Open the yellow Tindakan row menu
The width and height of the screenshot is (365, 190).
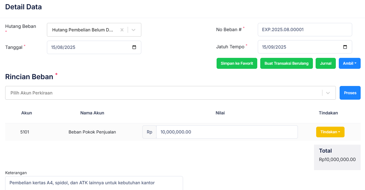(x=330, y=132)
